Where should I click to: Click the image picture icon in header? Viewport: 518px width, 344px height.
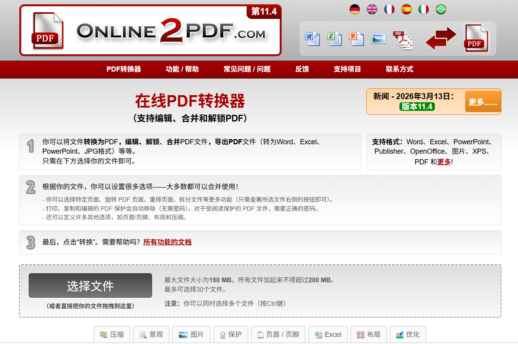[379, 39]
